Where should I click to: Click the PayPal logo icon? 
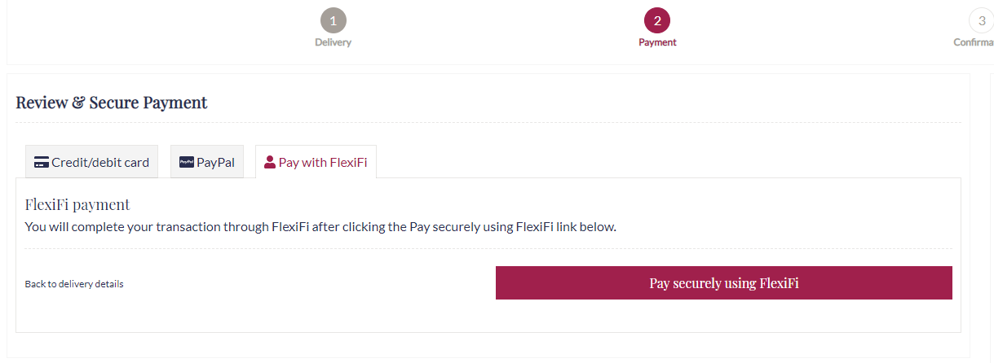(187, 162)
